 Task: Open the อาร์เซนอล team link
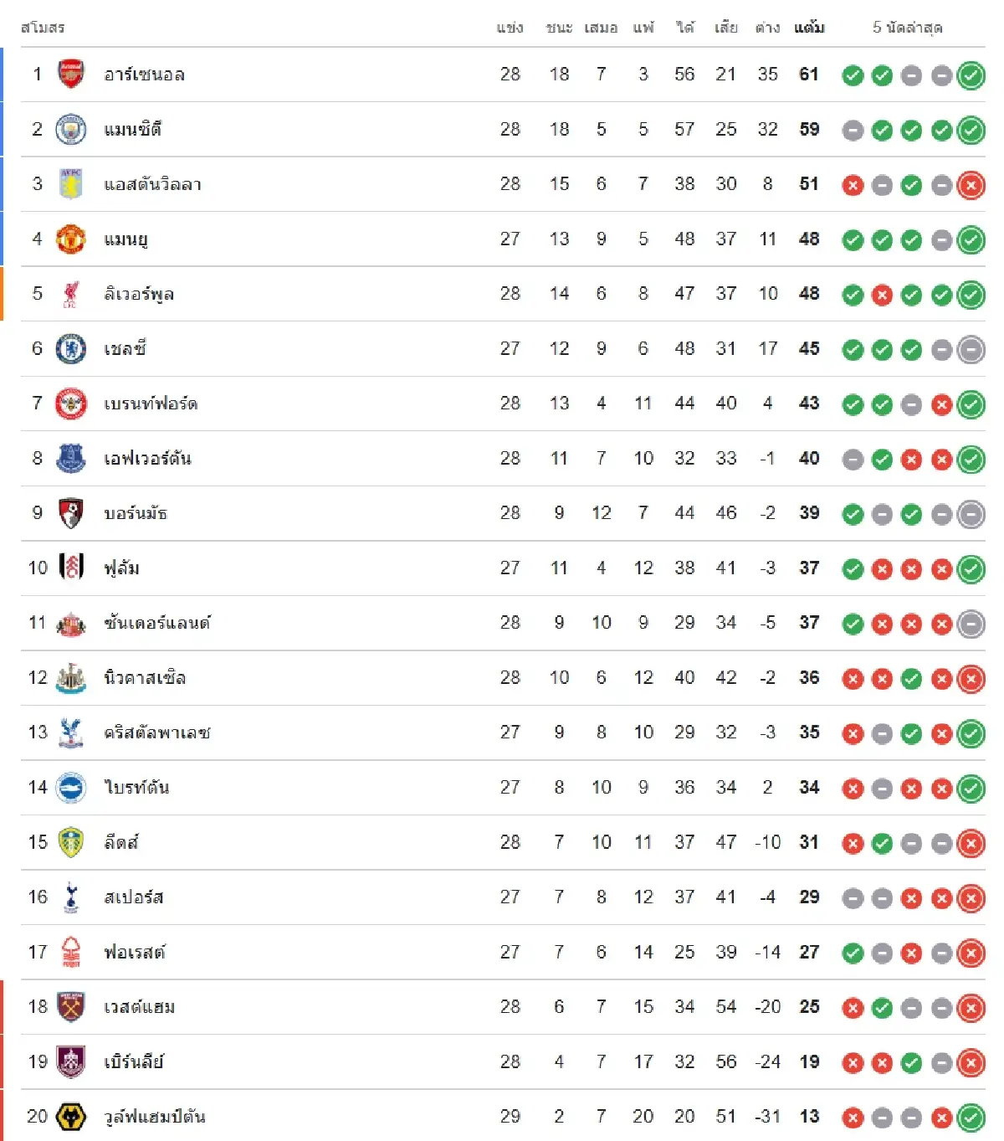point(144,75)
